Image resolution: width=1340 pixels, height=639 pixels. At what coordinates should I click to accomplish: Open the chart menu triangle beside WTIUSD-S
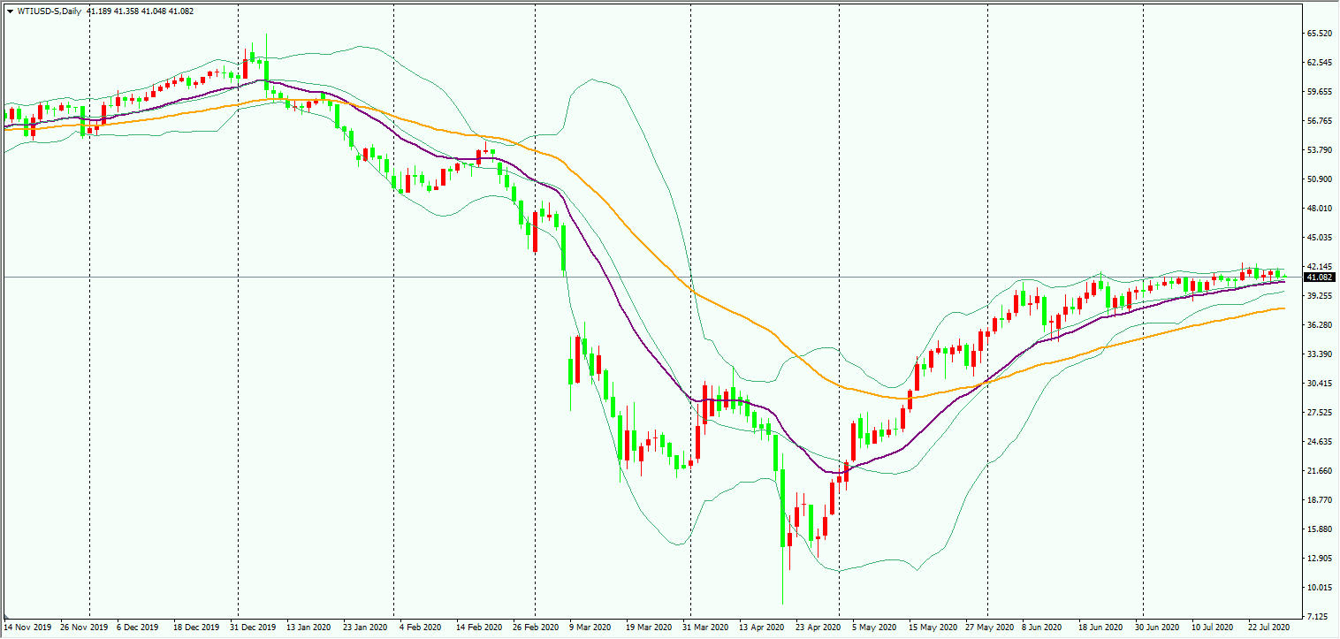tap(9, 11)
